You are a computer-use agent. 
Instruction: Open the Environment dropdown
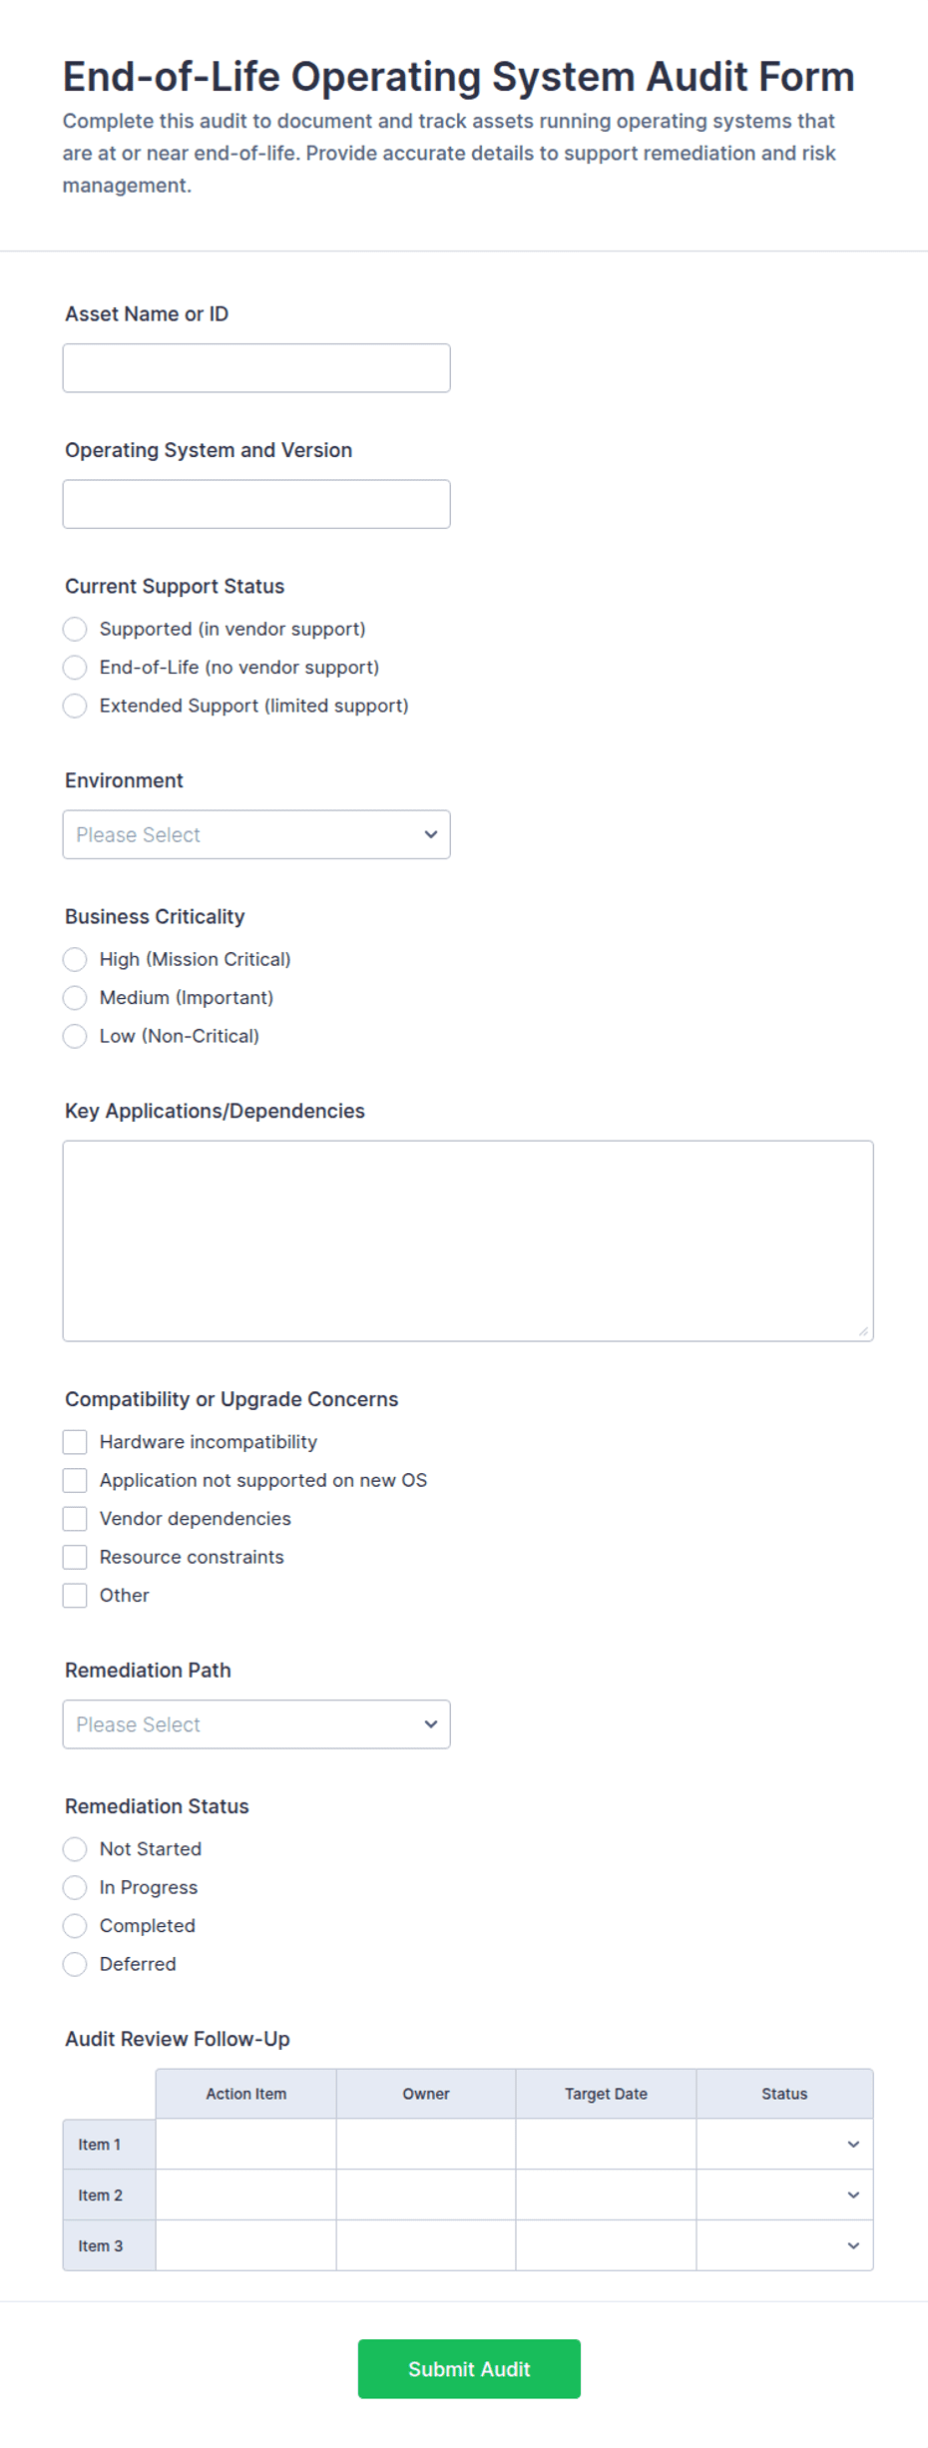click(x=256, y=834)
